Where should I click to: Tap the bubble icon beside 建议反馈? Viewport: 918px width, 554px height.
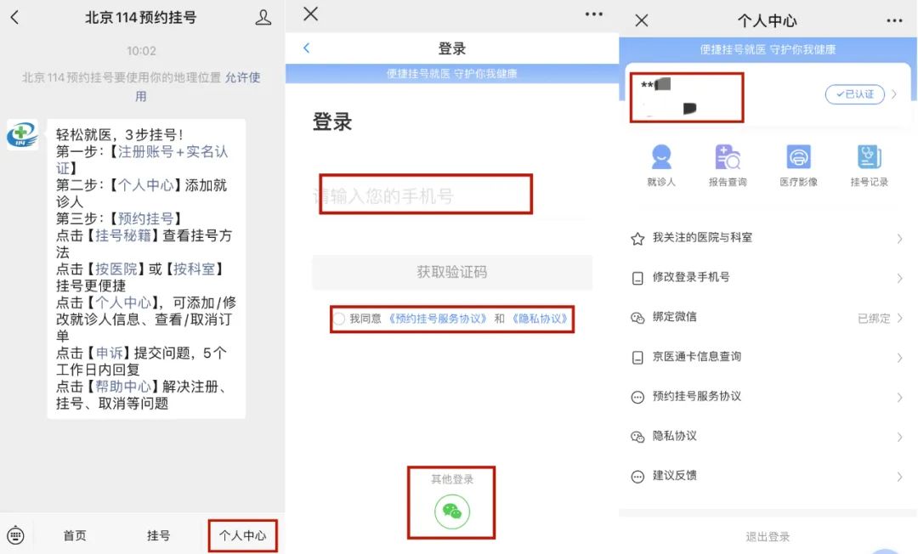[x=637, y=477]
